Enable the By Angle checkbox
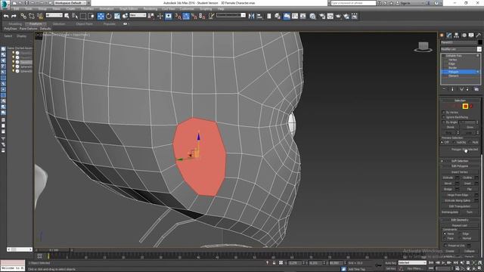Viewport: 484px width, 272px height. tap(444, 122)
